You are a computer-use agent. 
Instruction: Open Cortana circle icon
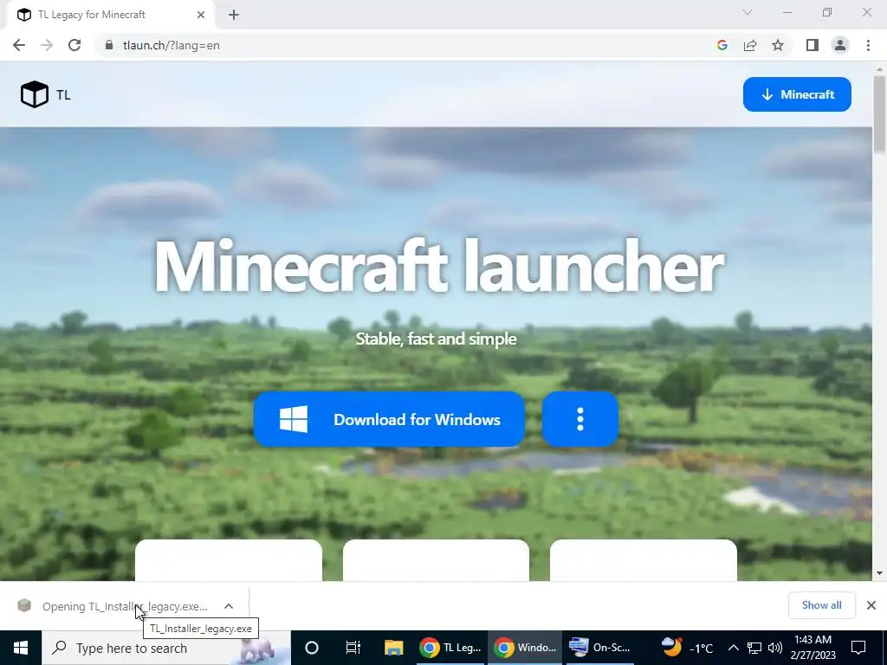[312, 648]
